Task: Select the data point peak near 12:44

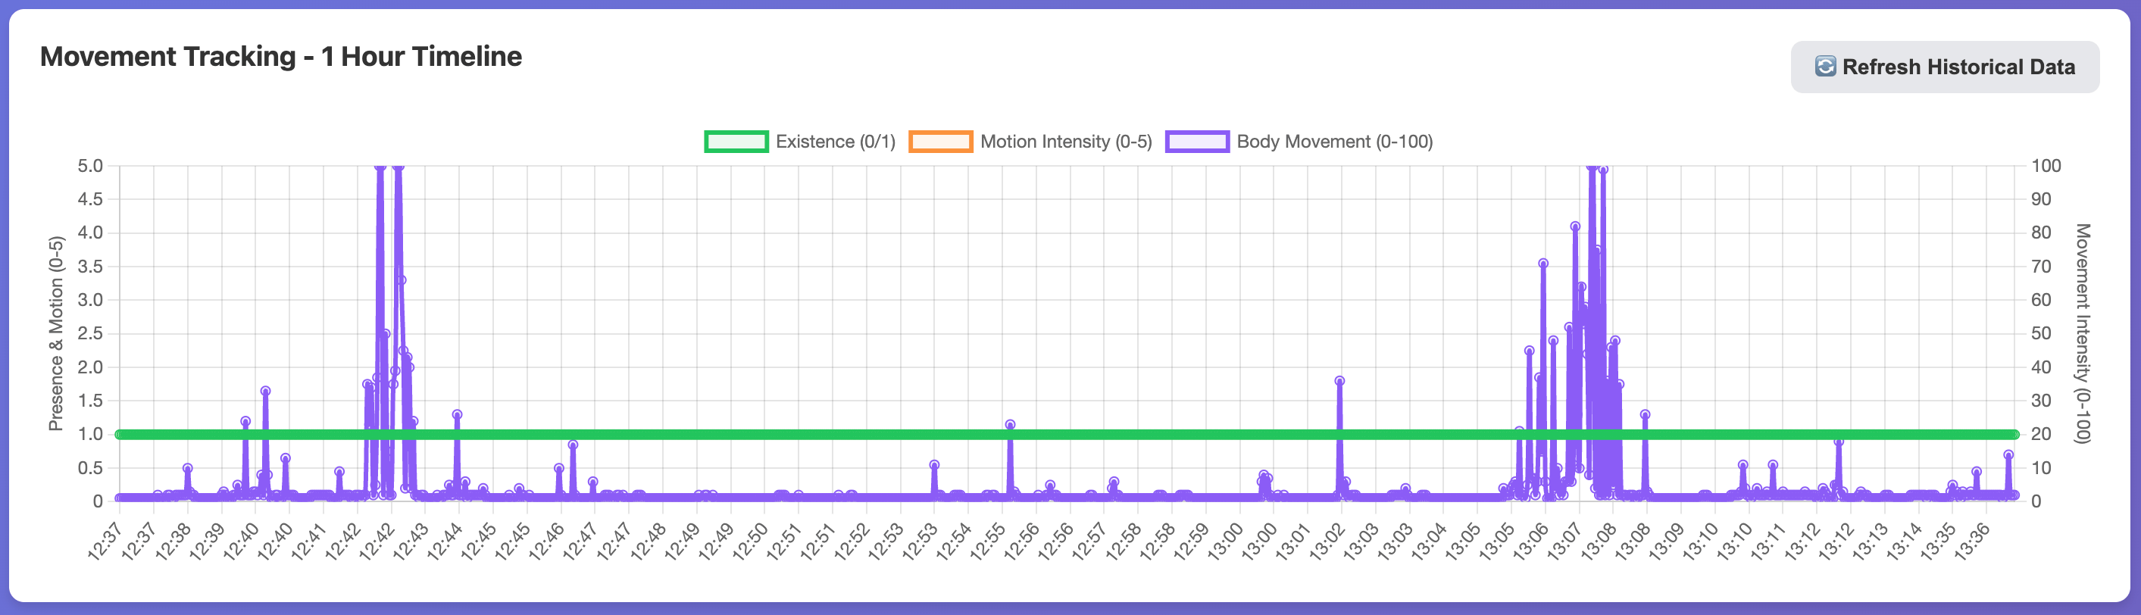Action: tap(457, 415)
